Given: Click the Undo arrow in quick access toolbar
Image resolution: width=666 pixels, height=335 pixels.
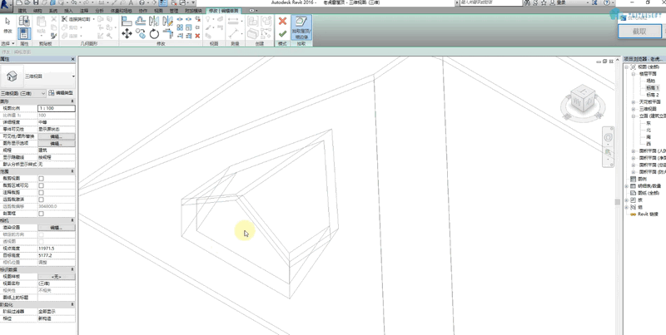Looking at the screenshot, I should (x=75, y=2).
